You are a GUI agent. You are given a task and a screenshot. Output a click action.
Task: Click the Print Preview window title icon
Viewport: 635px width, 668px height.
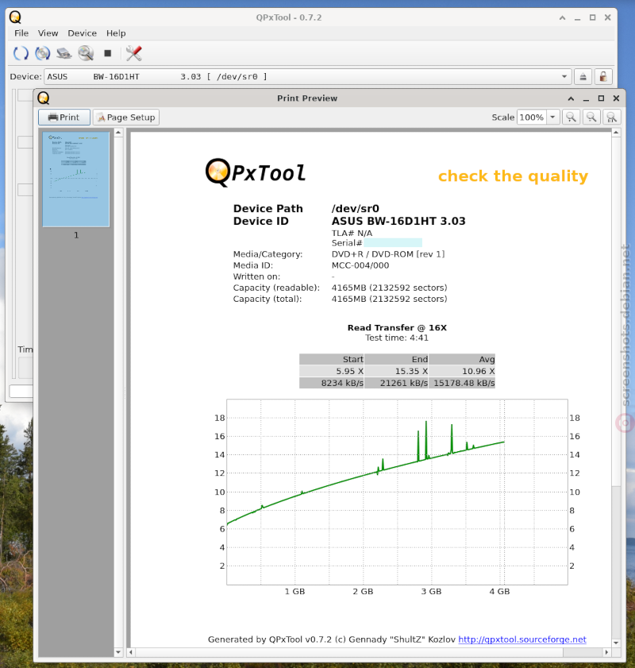[44, 98]
